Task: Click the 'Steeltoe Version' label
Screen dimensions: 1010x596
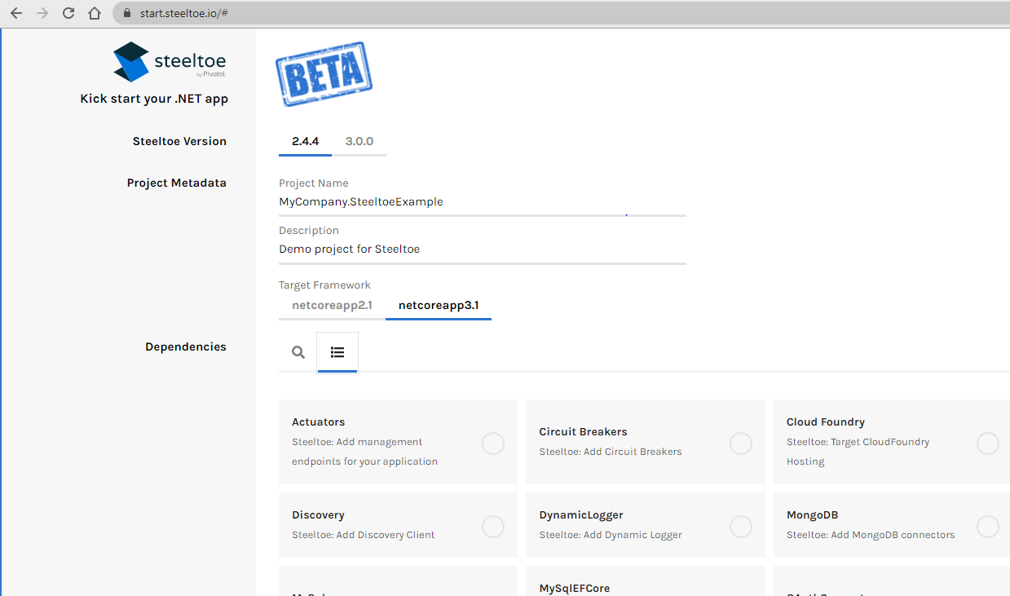Action: 179,141
